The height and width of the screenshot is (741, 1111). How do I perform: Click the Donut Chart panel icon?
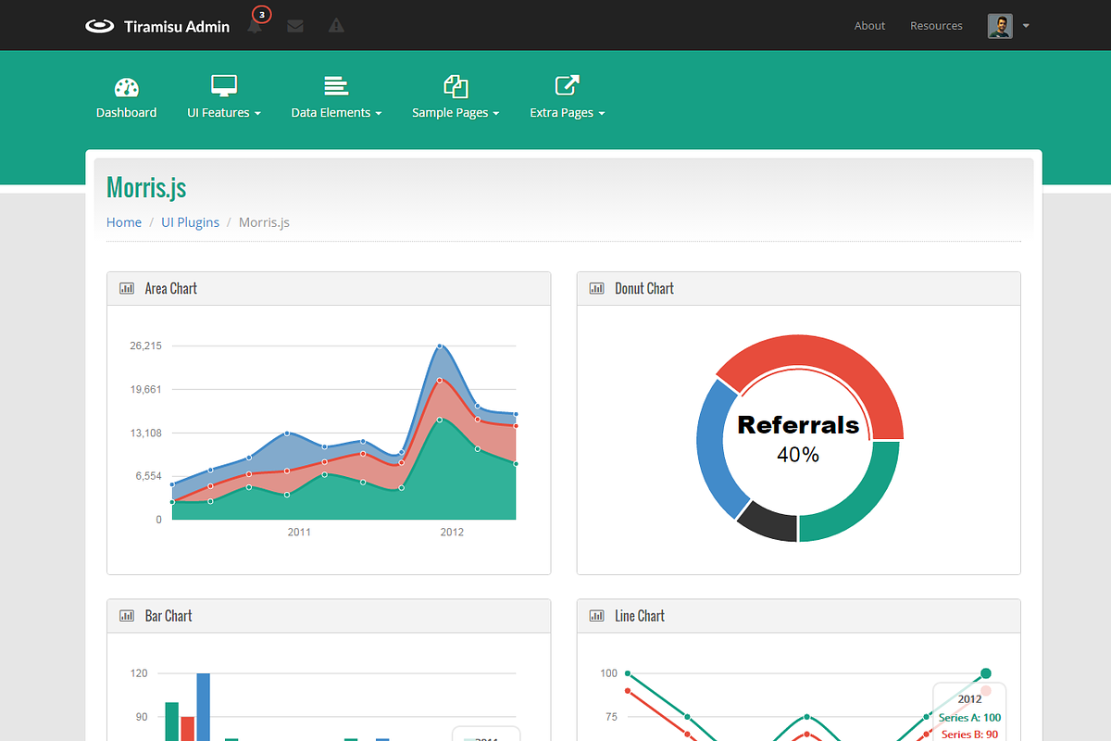597,288
